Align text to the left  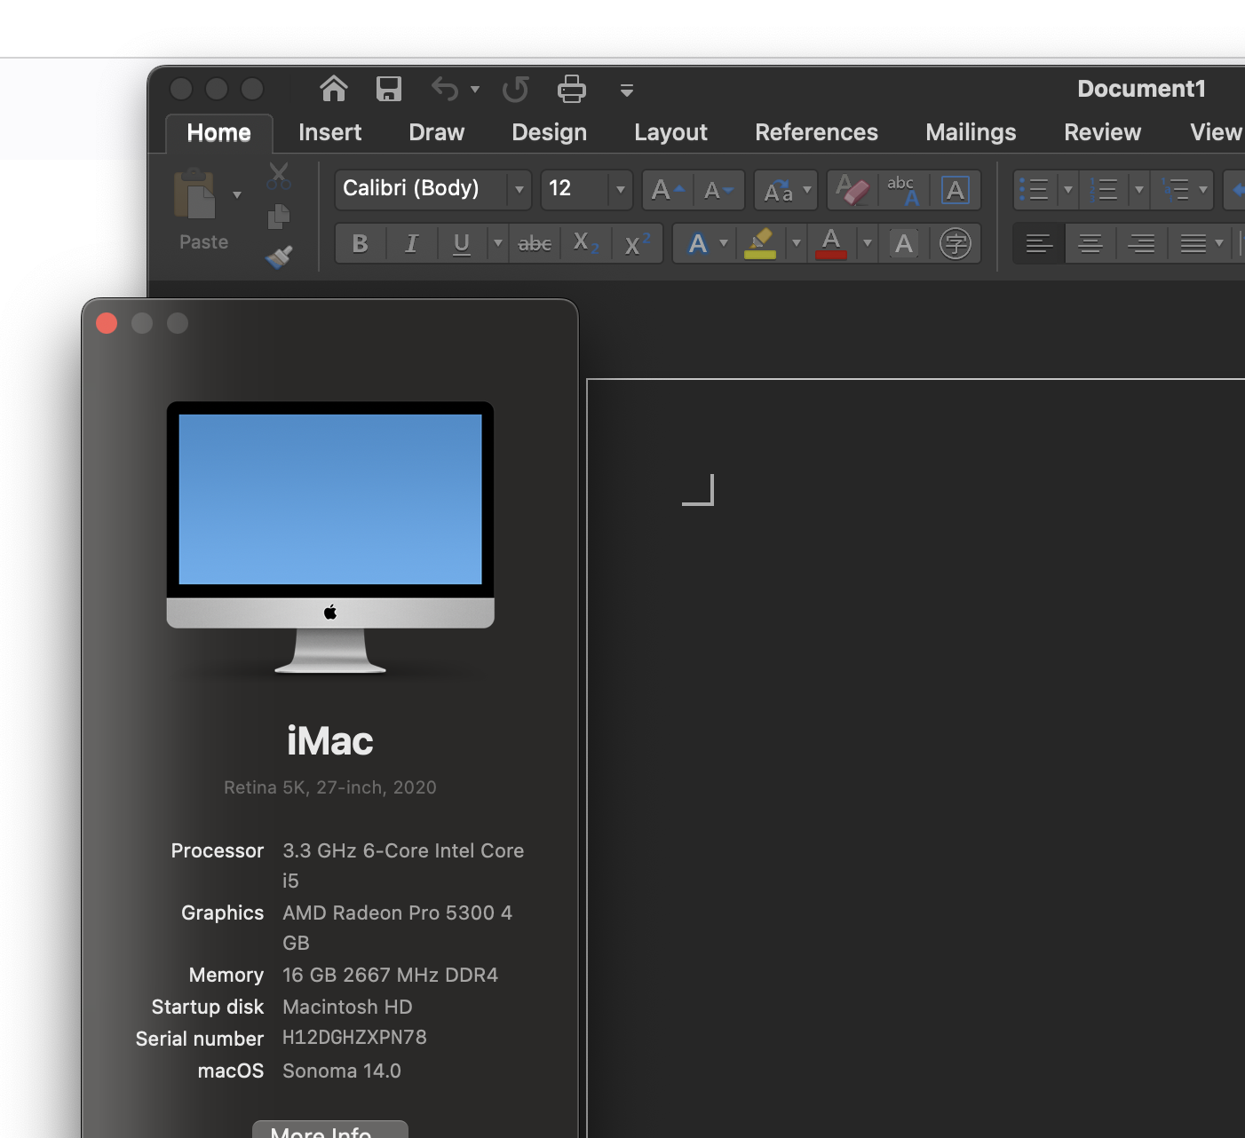pos(1039,243)
